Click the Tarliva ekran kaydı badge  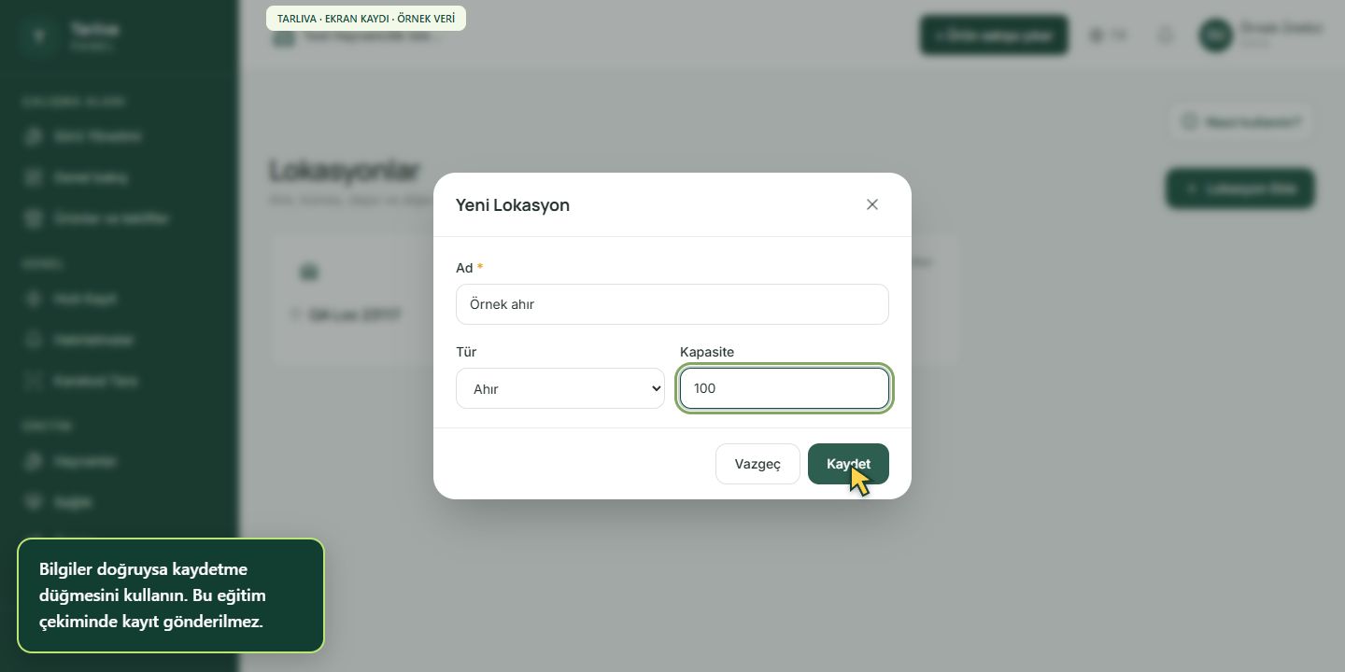point(366,19)
